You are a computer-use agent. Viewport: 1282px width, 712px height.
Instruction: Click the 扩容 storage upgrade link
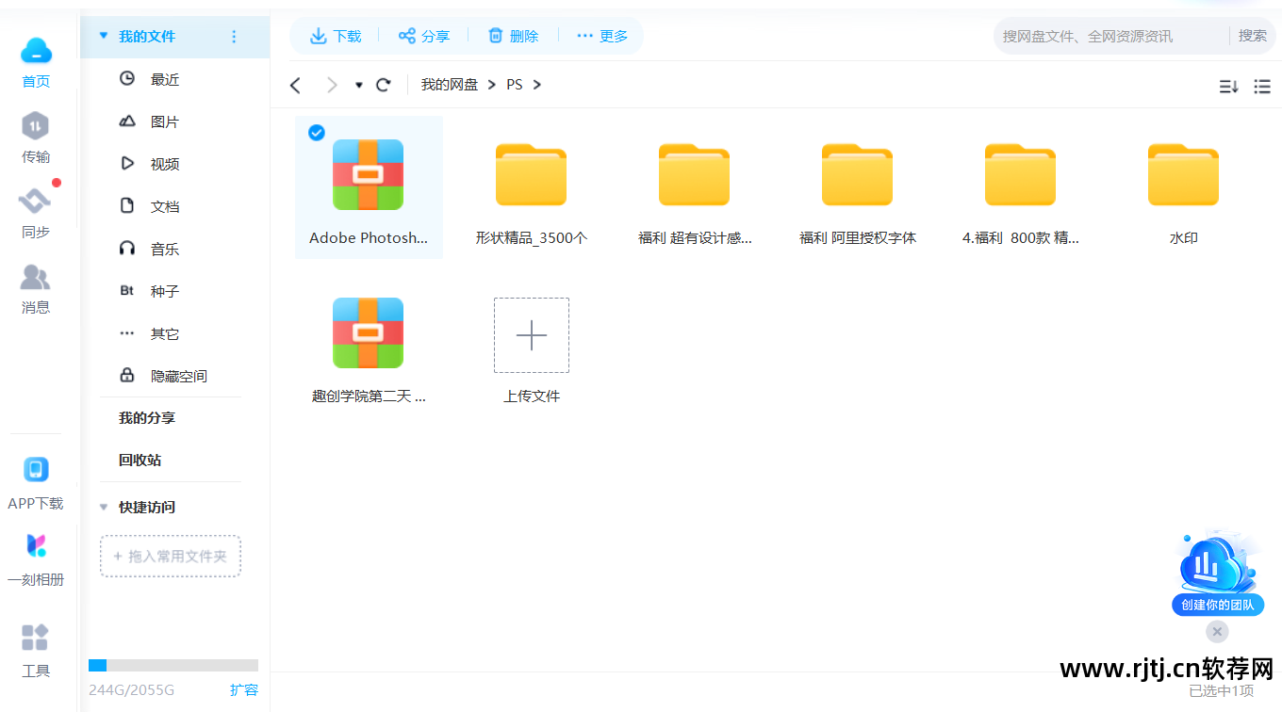[x=243, y=689]
